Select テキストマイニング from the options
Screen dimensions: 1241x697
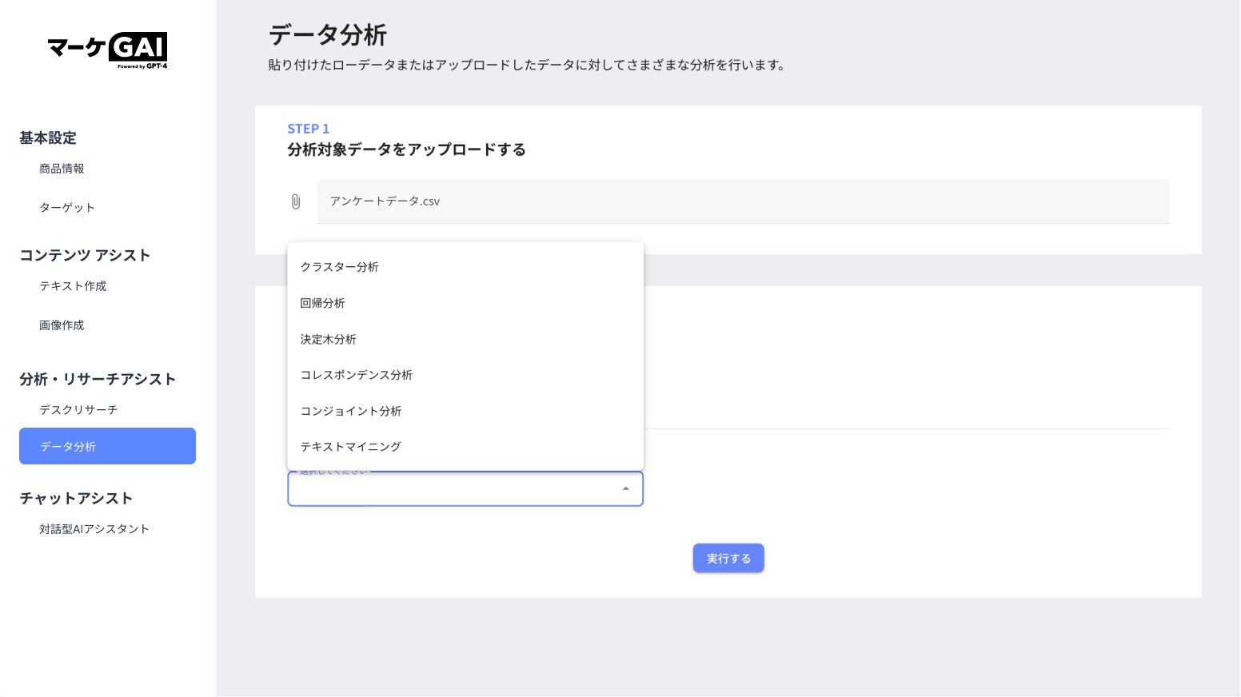pos(351,447)
